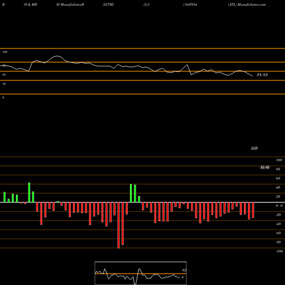Click the -20 label on MR axis
The height and width of the screenshot is (285, 285).
[x=278, y=215]
